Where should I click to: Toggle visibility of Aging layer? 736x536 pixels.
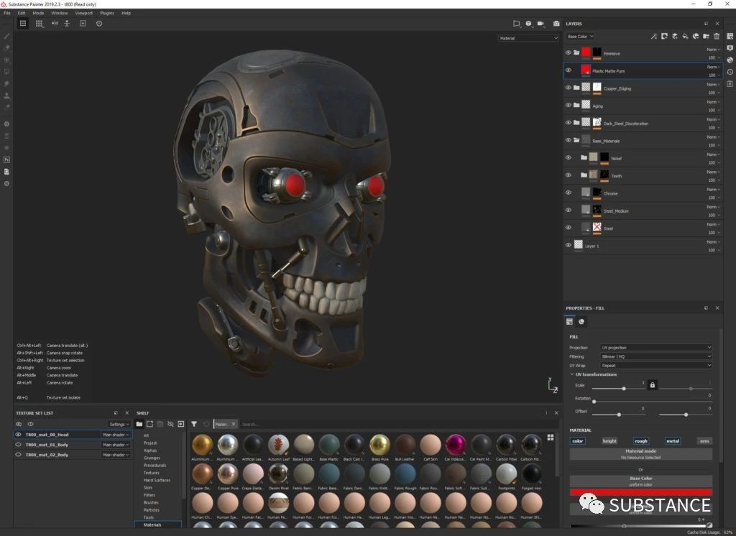click(568, 105)
